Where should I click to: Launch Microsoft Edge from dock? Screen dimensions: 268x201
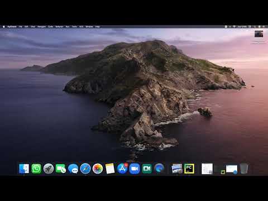click(159, 169)
